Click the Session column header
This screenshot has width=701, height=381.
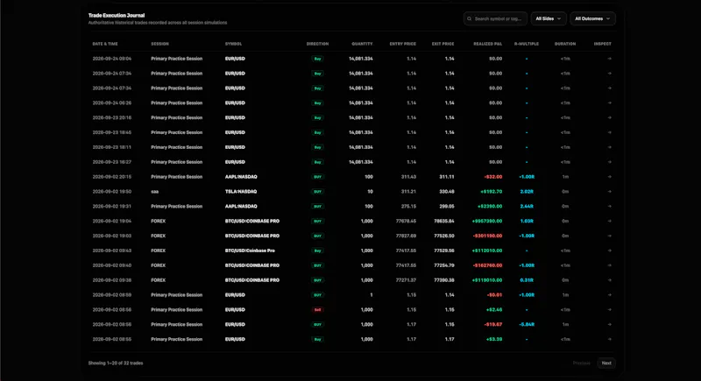tap(159, 44)
